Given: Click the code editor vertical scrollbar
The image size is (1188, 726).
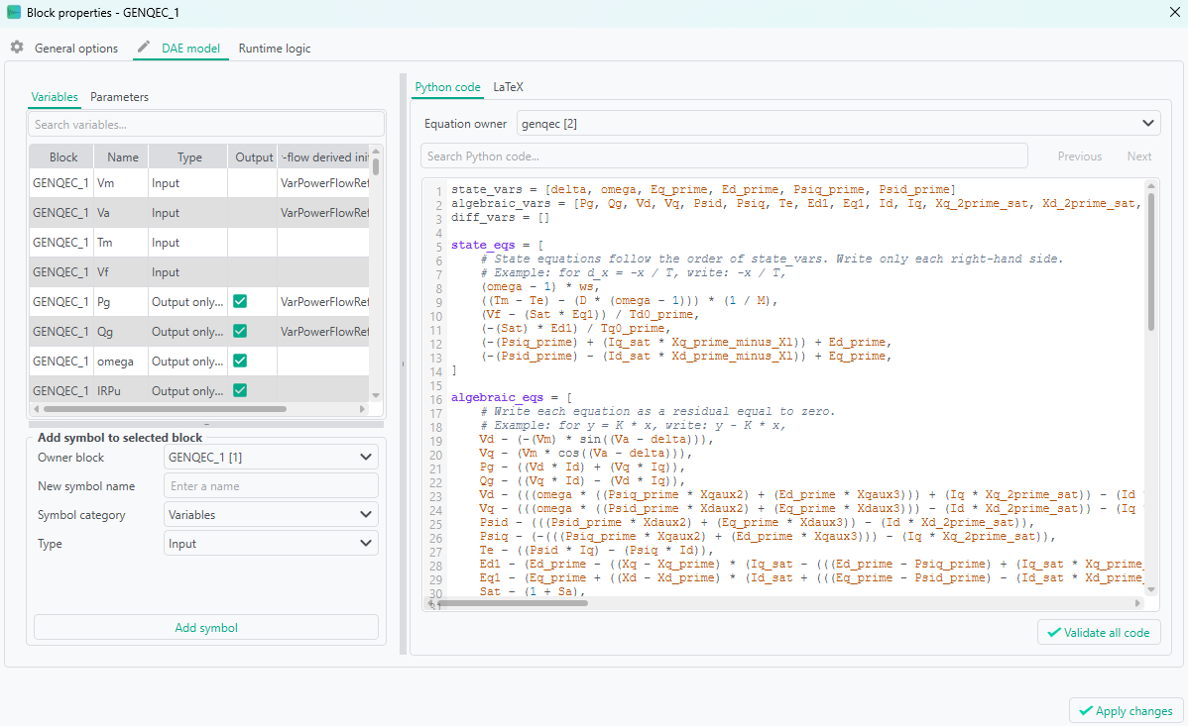Looking at the screenshot, I should pos(1151,261).
